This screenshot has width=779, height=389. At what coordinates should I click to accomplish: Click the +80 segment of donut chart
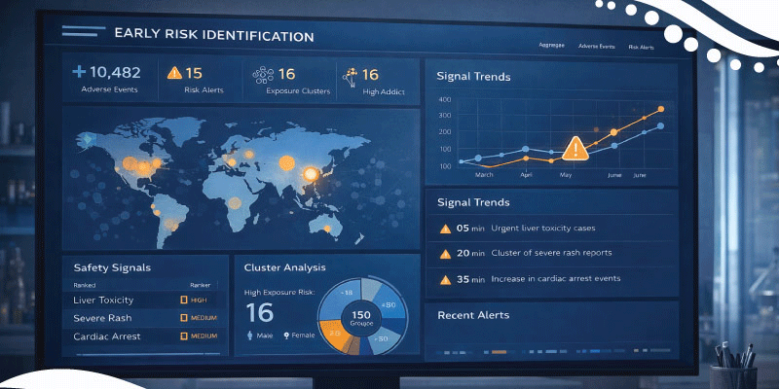389,304
